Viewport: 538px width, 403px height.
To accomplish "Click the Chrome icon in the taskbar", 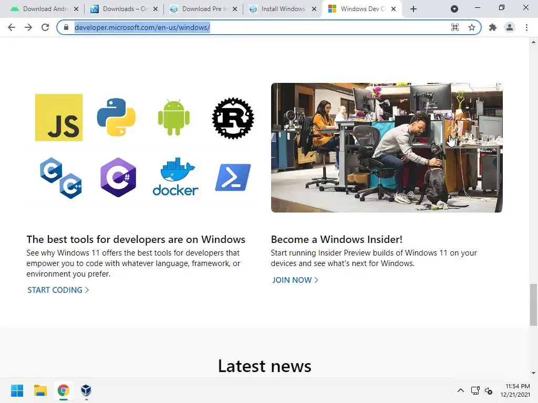I will pyautogui.click(x=63, y=390).
